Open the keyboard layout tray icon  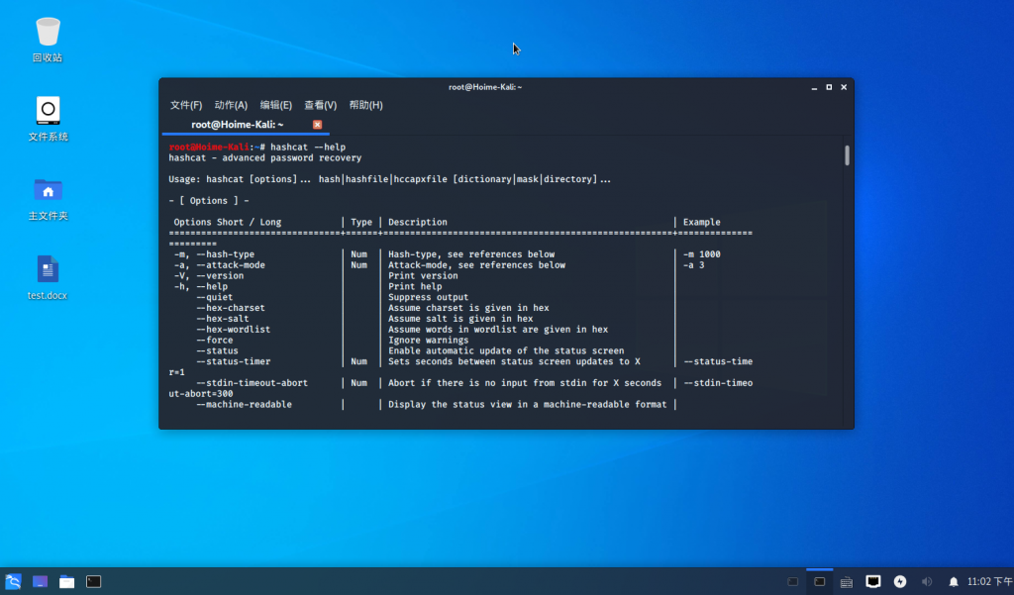pyautogui.click(x=847, y=582)
